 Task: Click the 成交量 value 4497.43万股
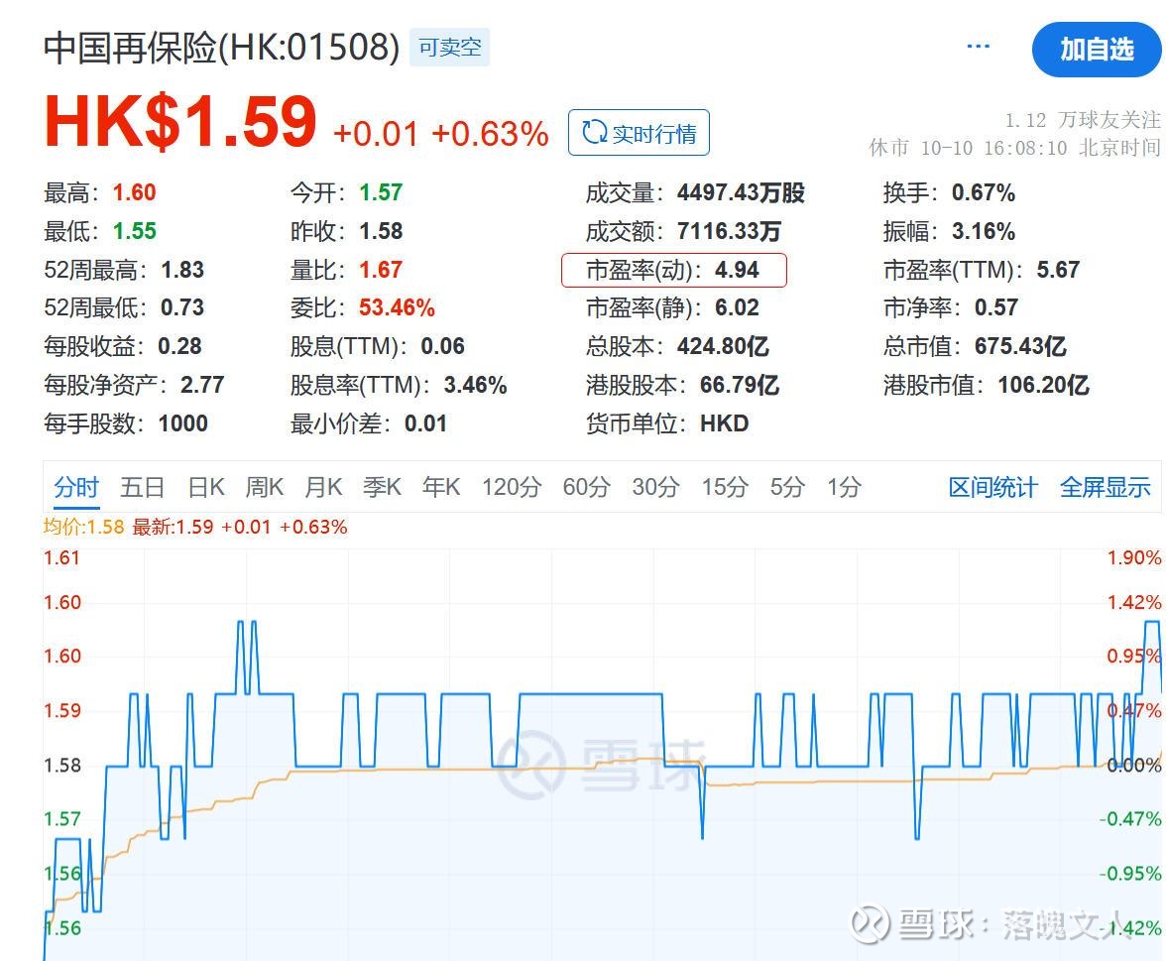click(x=742, y=192)
